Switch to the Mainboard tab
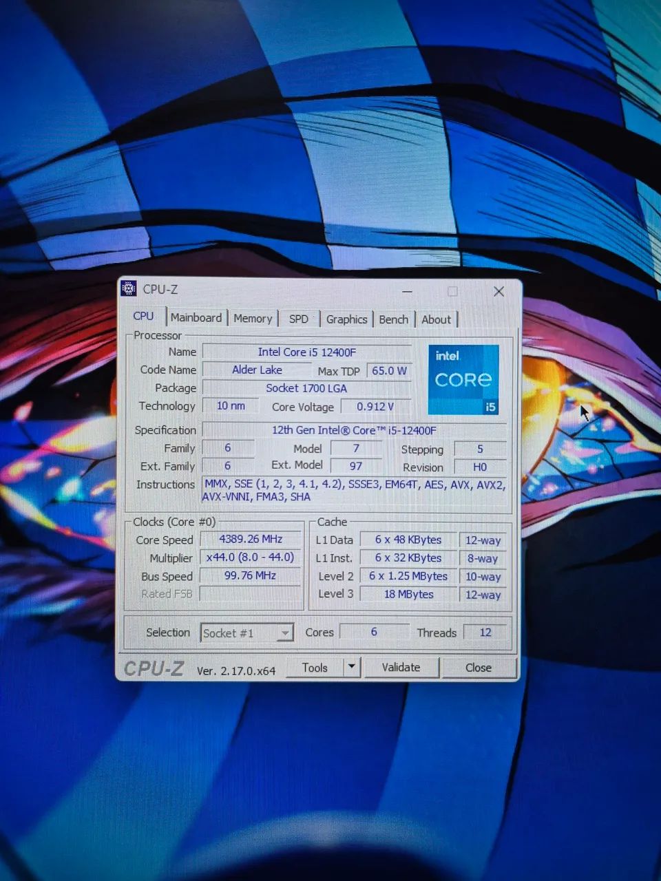Viewport: 661px width, 881px height. click(x=196, y=318)
